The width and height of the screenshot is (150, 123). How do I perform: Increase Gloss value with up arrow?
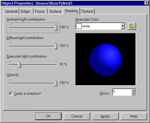point(133,90)
